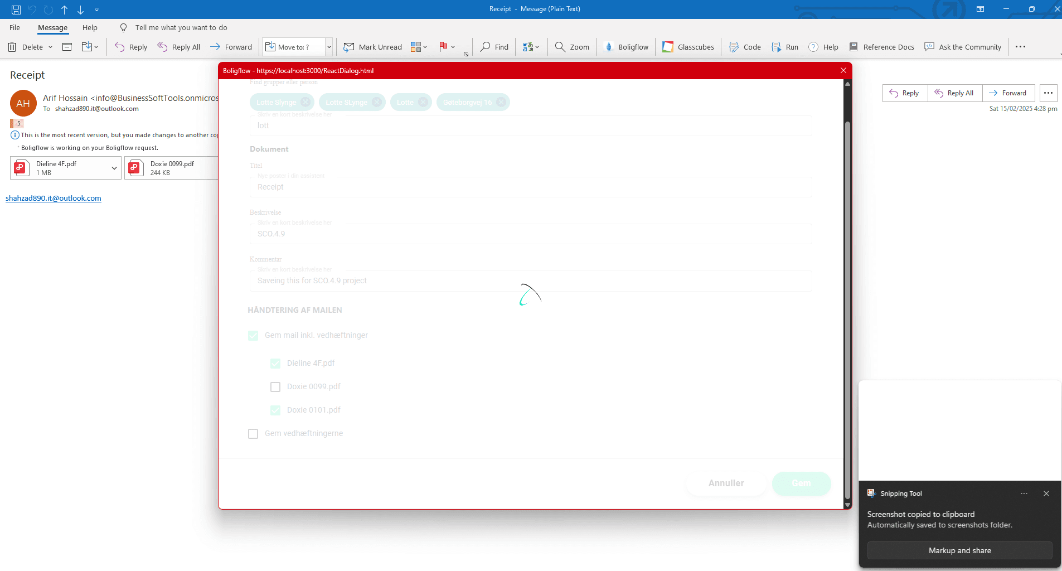The width and height of the screenshot is (1062, 571).
Task: Open ribbon more commands ellipsis
Action: [x=1020, y=47]
